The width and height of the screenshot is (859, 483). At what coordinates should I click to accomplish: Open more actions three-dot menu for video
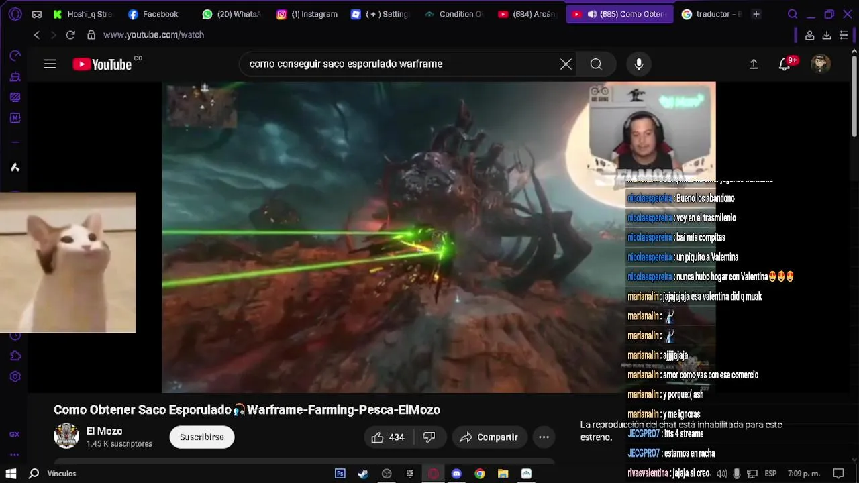[x=544, y=437]
